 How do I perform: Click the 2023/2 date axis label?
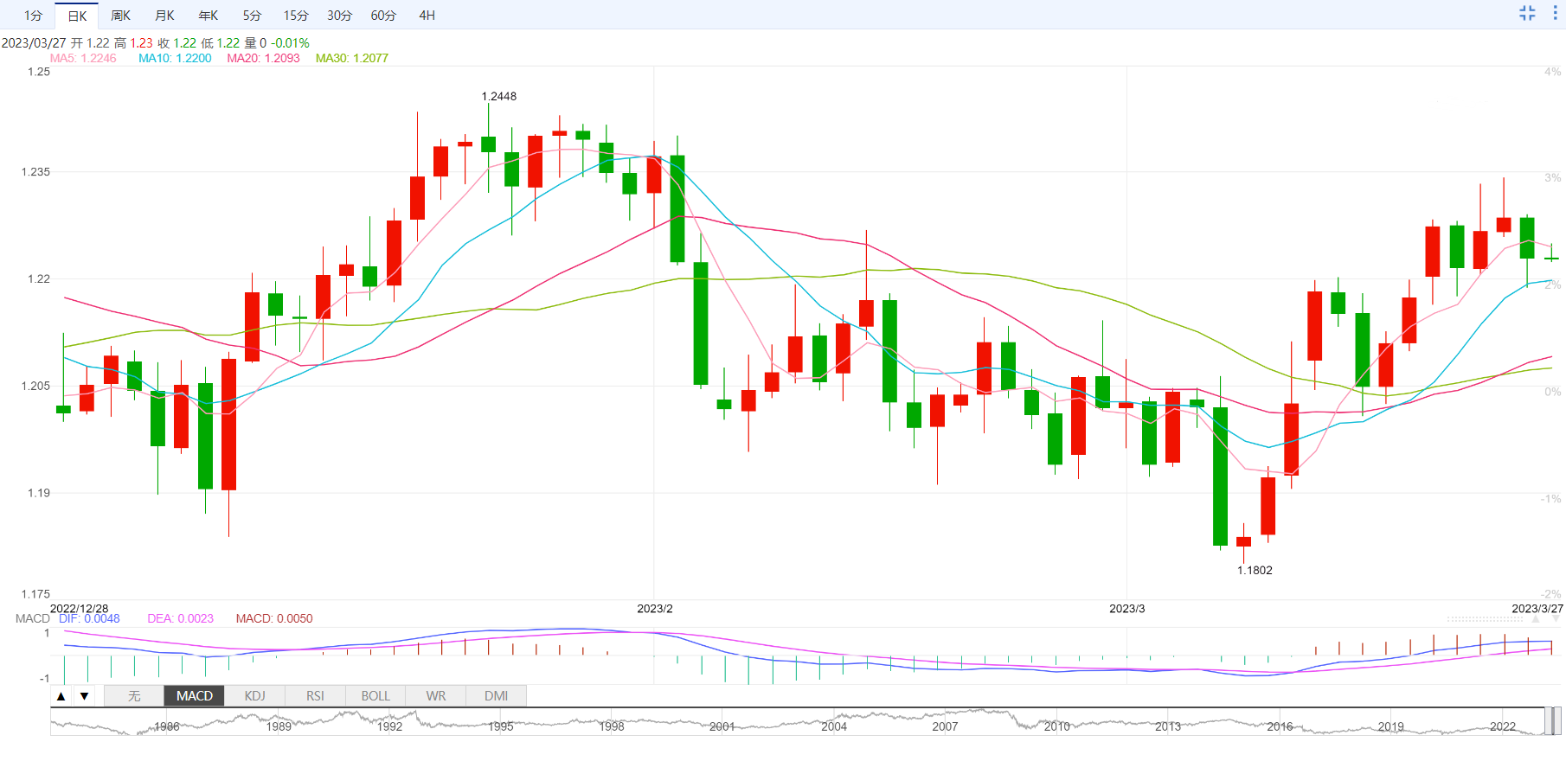[655, 609]
